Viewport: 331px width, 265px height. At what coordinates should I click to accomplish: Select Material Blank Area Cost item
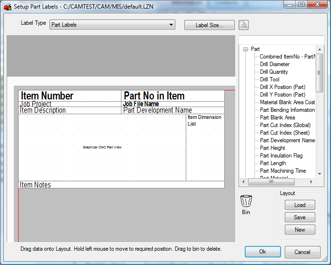[287, 102]
